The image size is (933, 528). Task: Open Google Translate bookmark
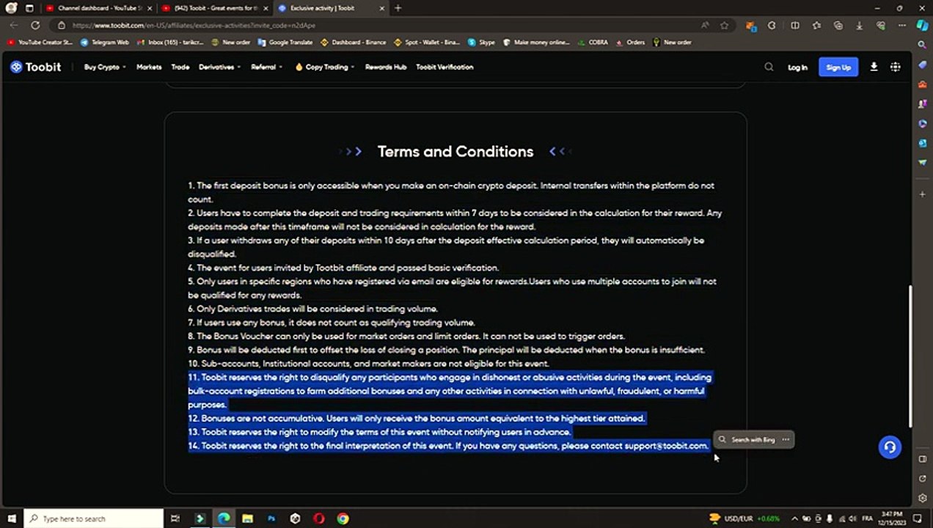click(285, 43)
